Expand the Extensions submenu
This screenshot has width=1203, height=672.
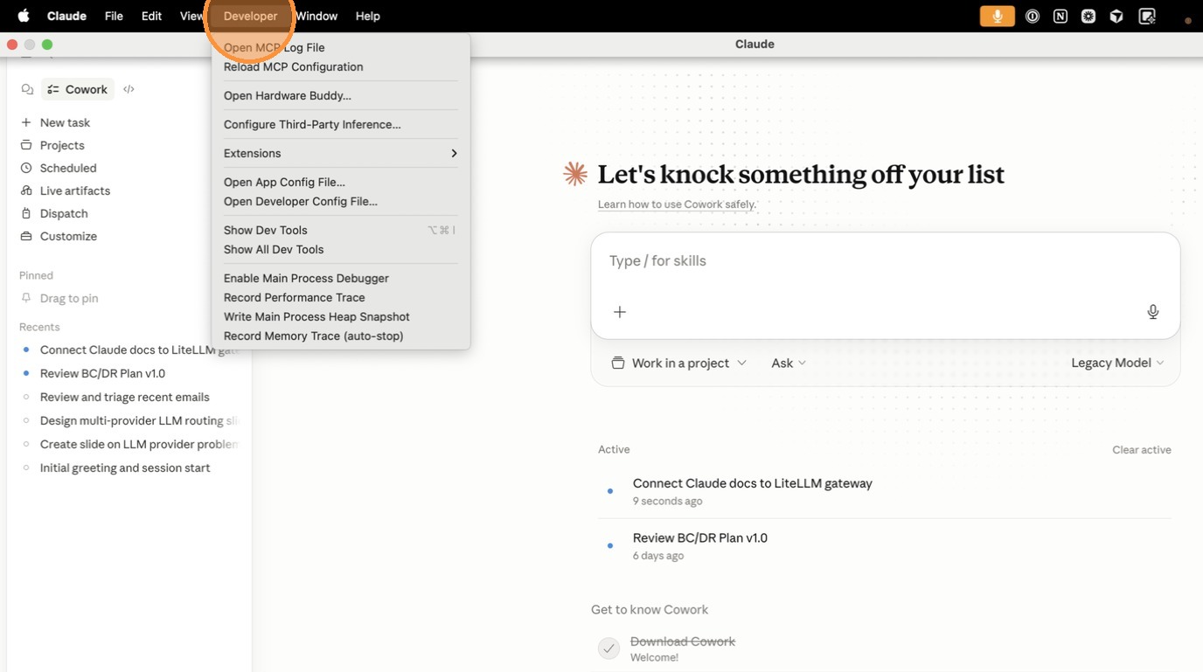point(340,153)
